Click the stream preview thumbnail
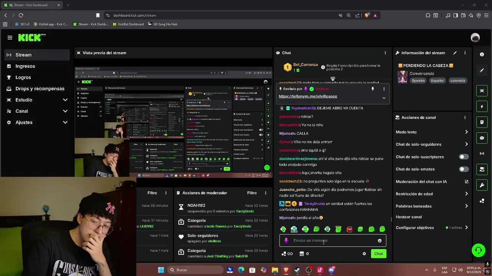The image size is (492, 276). pyautogui.click(x=173, y=123)
